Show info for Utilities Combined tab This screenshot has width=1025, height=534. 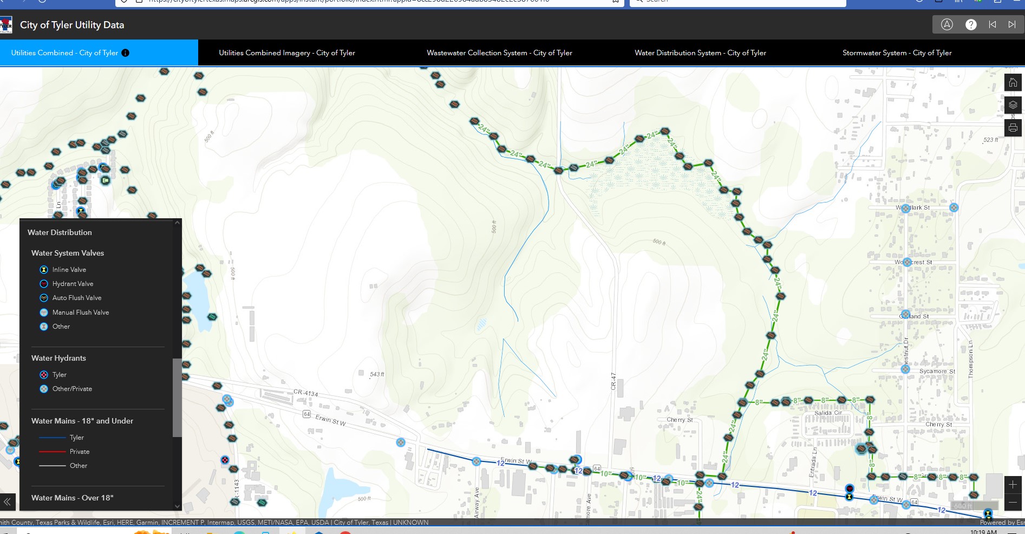126,53
